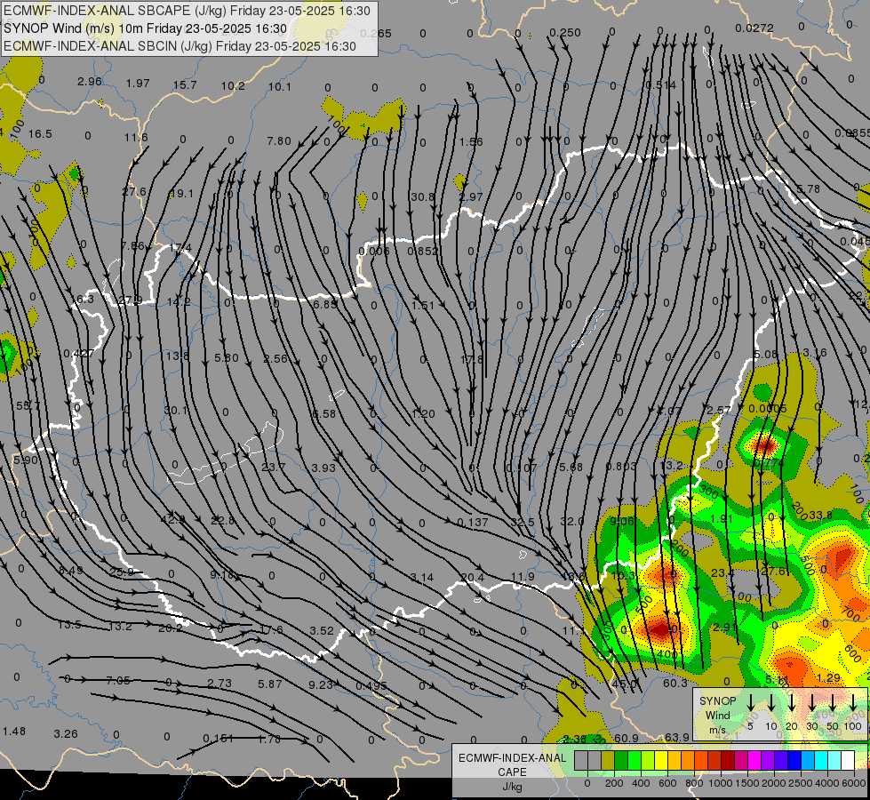Screen dimensions: 870x800
Task: Click the map value '3.26' at bottom left
Action: (66, 734)
